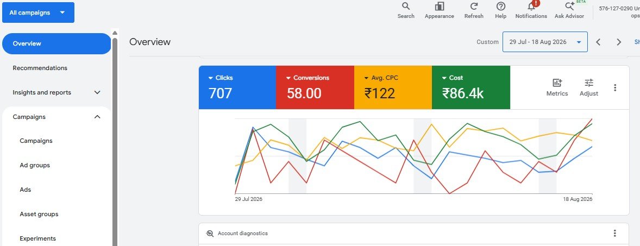Open the Adjust chart settings

[x=588, y=88]
